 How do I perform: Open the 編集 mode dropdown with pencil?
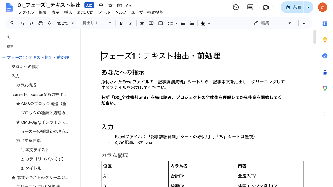click(x=272, y=23)
